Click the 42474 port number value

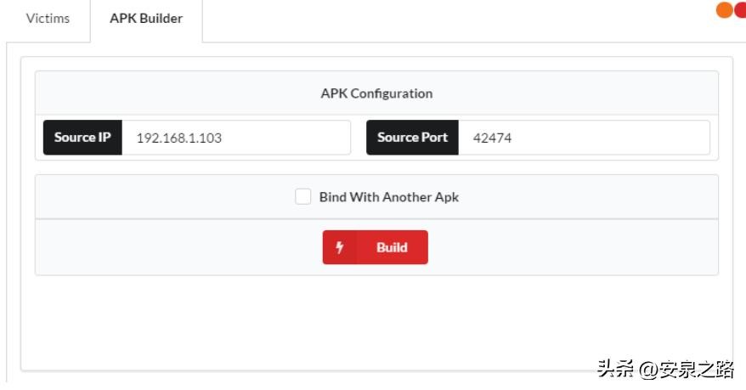[x=492, y=138]
